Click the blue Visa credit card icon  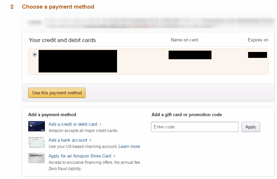[37, 126]
